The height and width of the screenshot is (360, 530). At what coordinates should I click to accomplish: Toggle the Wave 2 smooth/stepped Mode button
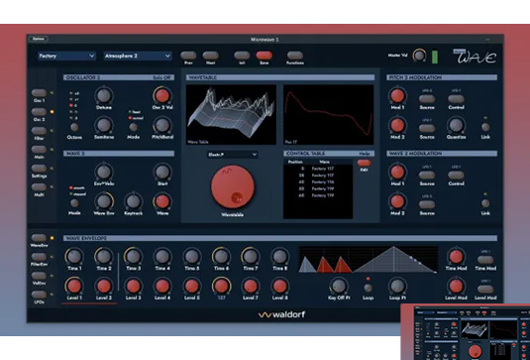(74, 203)
